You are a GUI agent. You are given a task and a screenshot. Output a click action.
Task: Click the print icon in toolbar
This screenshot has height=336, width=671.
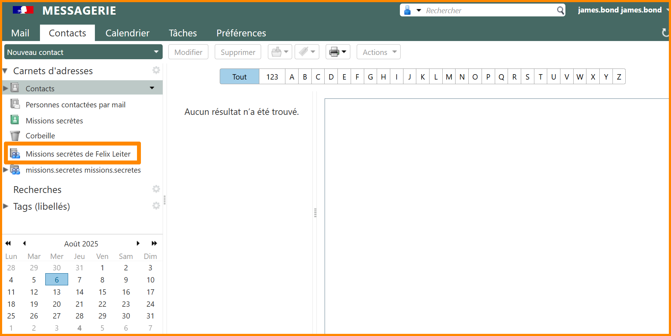334,52
